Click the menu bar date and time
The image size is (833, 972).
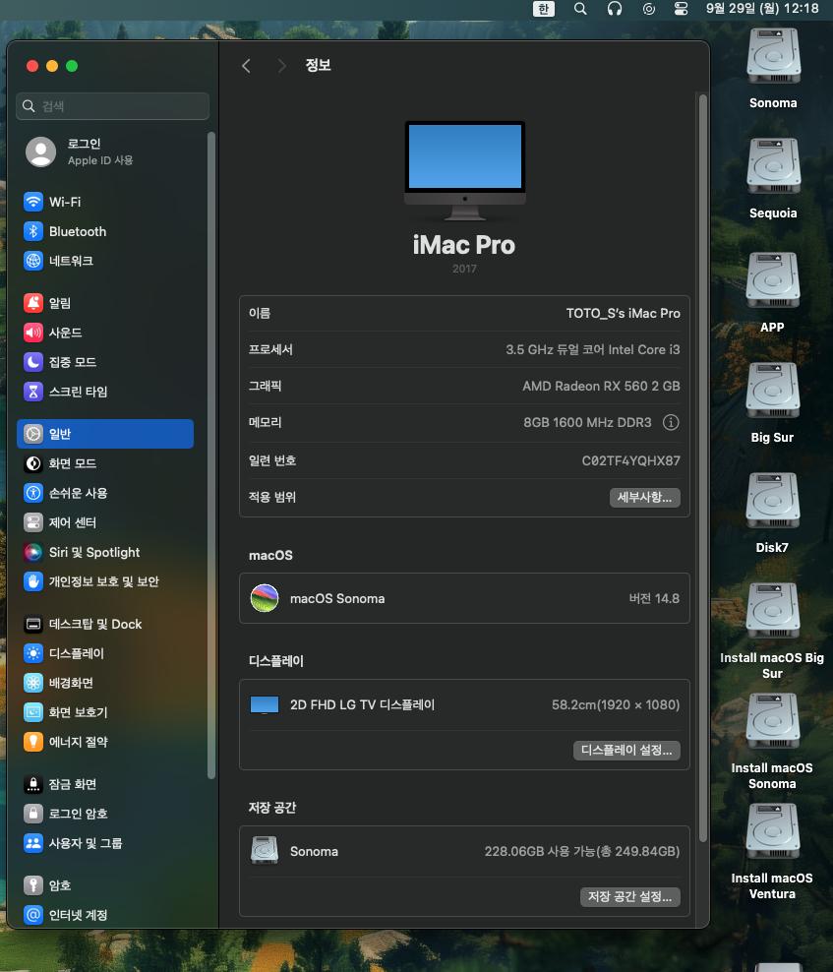coord(762,9)
